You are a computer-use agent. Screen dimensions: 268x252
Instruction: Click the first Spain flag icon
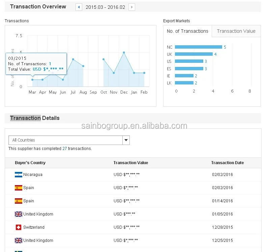[x=19, y=188]
